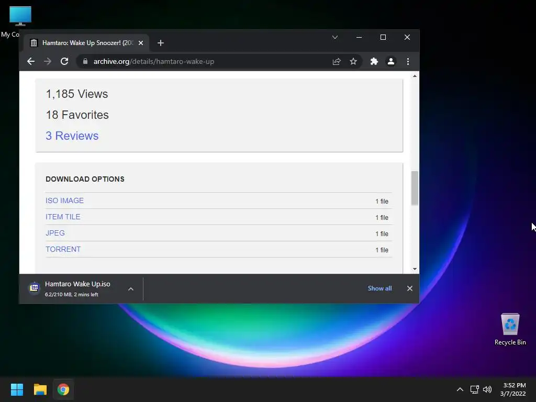Open the network tray icon
This screenshot has height=402, width=536.
tap(474, 389)
